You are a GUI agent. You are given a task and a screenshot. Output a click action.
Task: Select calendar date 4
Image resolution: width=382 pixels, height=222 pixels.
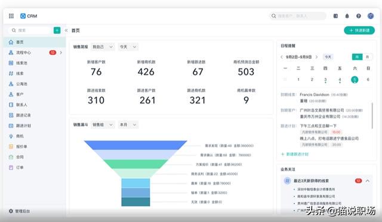click(340, 79)
